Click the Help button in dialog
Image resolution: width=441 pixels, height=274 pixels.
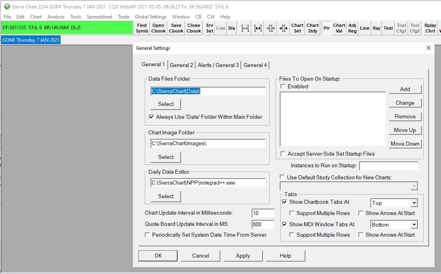click(x=285, y=256)
